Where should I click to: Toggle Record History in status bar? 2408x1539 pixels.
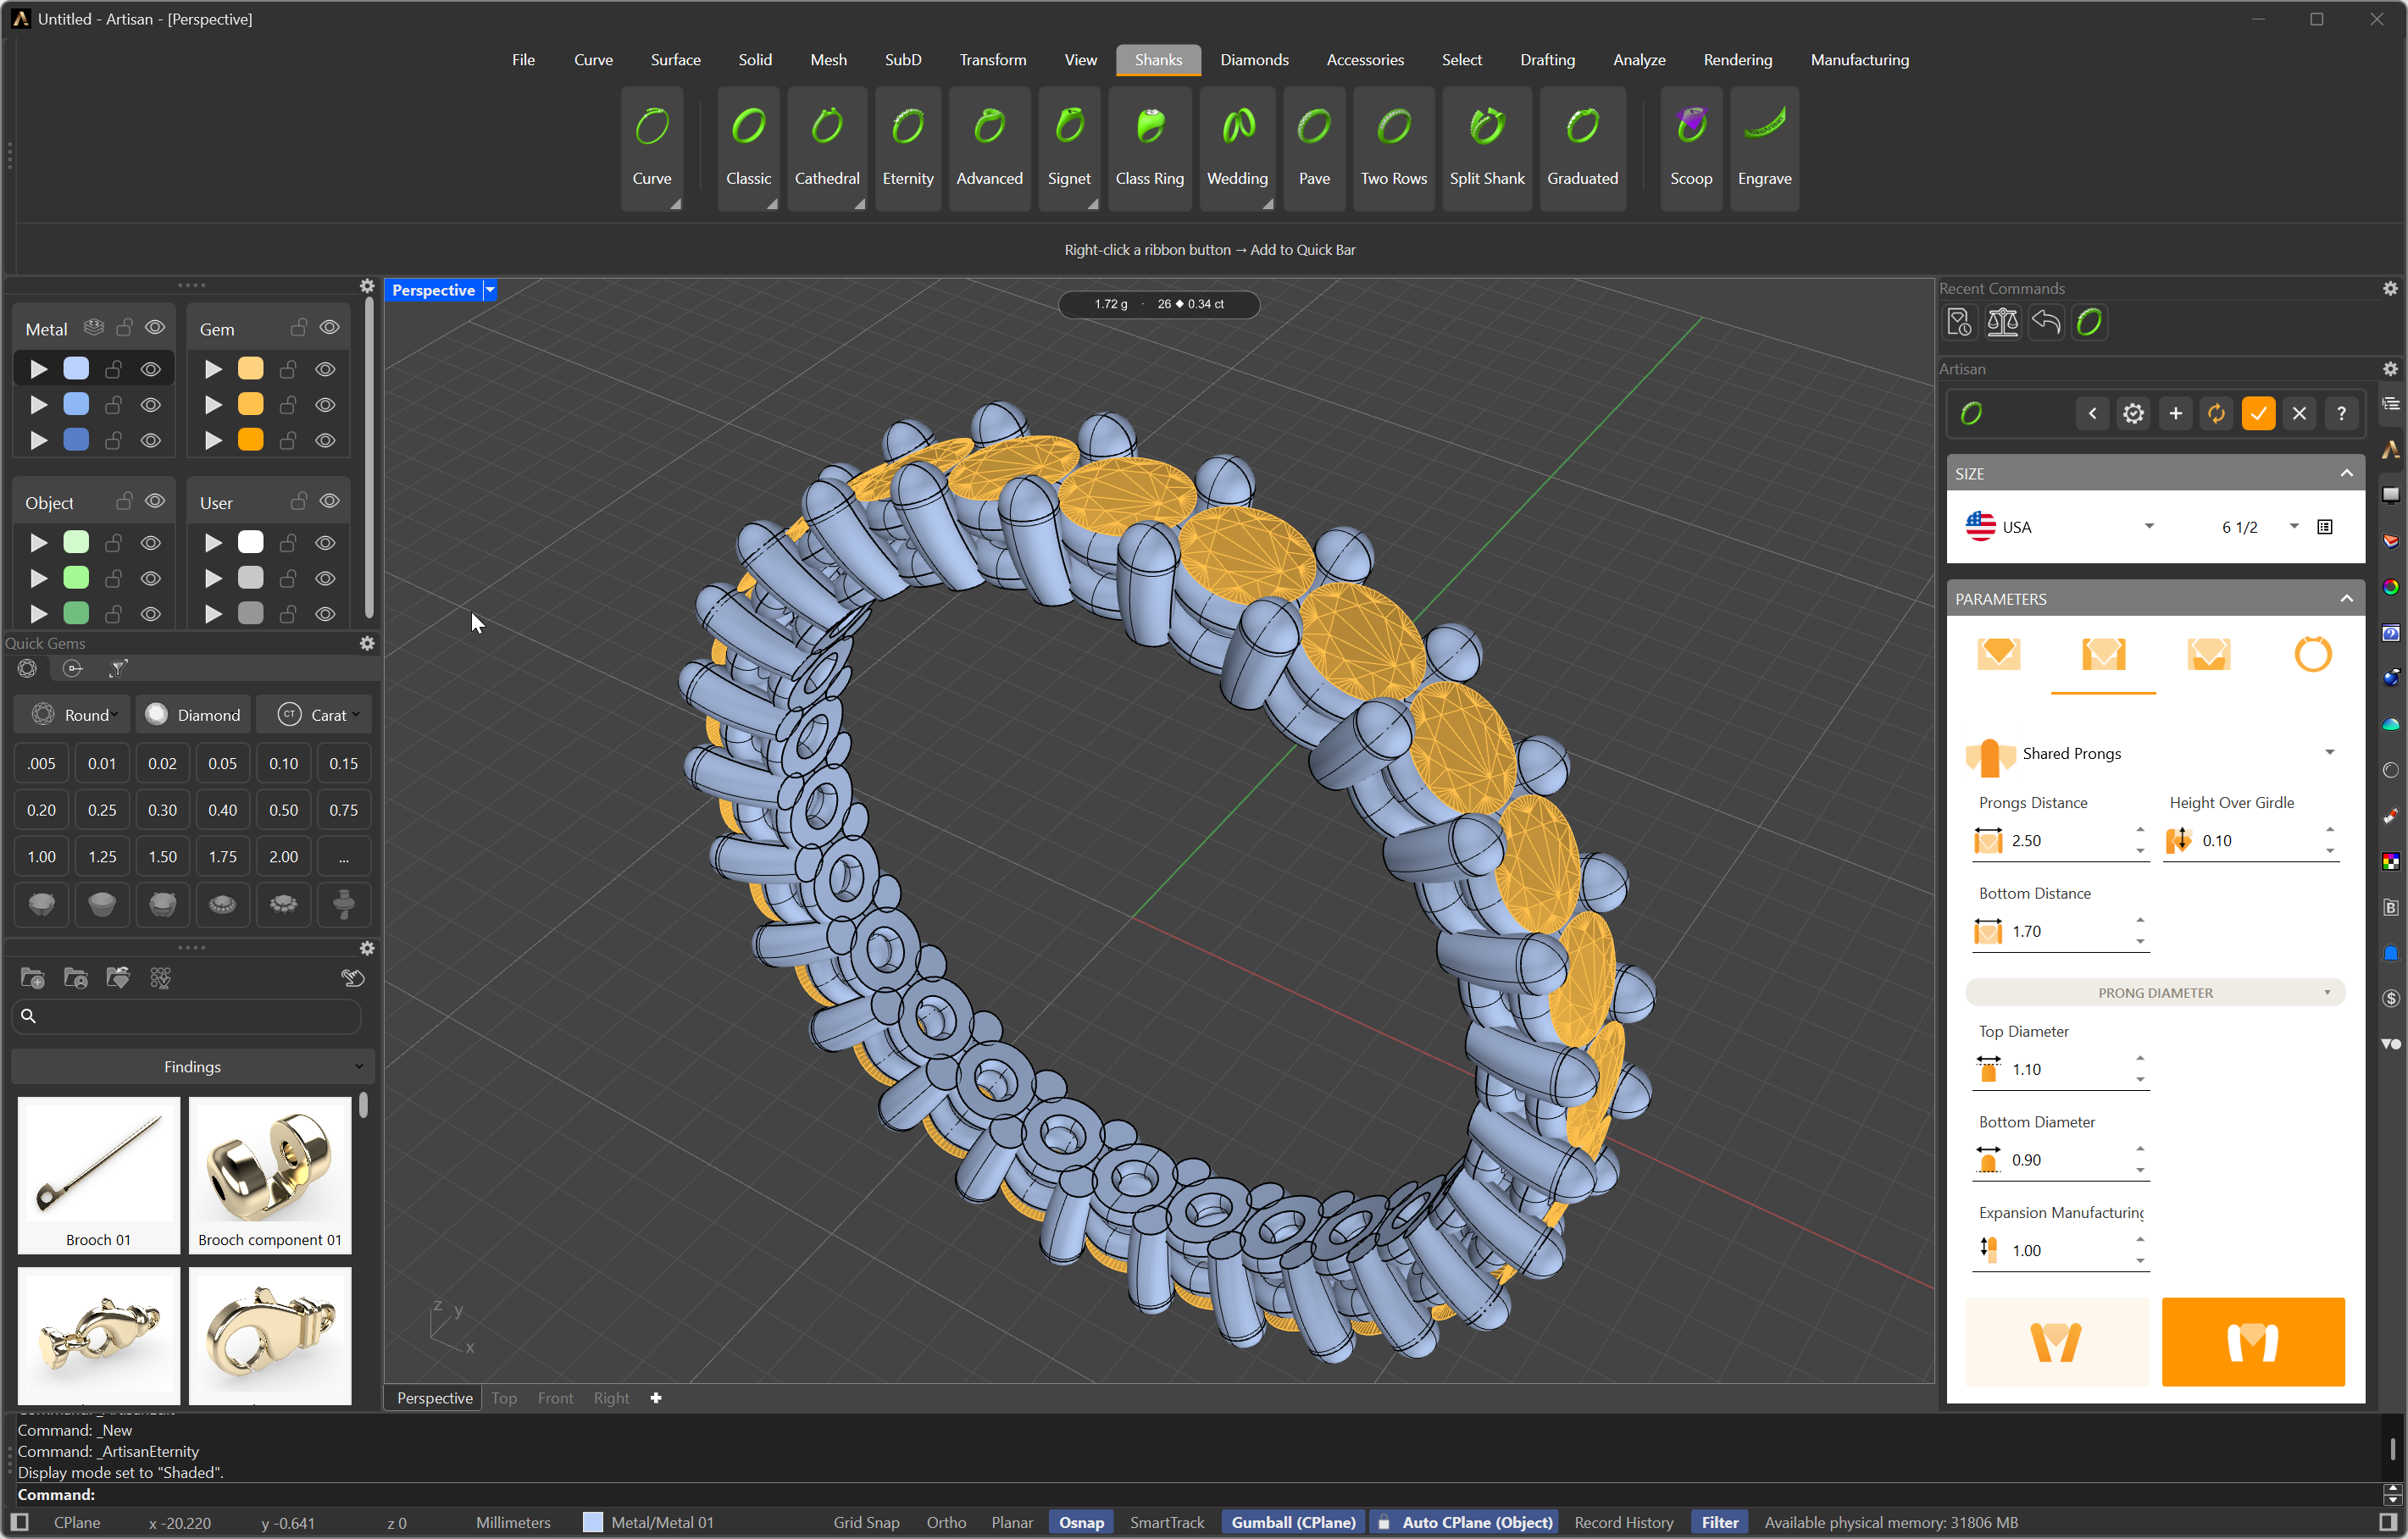(x=1623, y=1522)
